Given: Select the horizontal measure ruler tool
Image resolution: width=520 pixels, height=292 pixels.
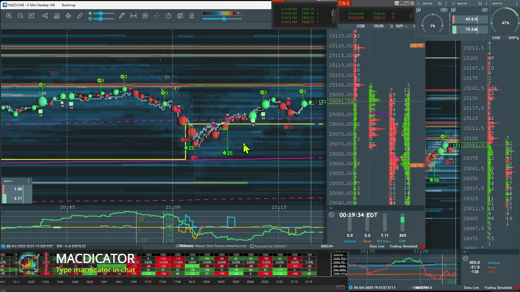Looking at the screenshot, I should tap(133, 16).
